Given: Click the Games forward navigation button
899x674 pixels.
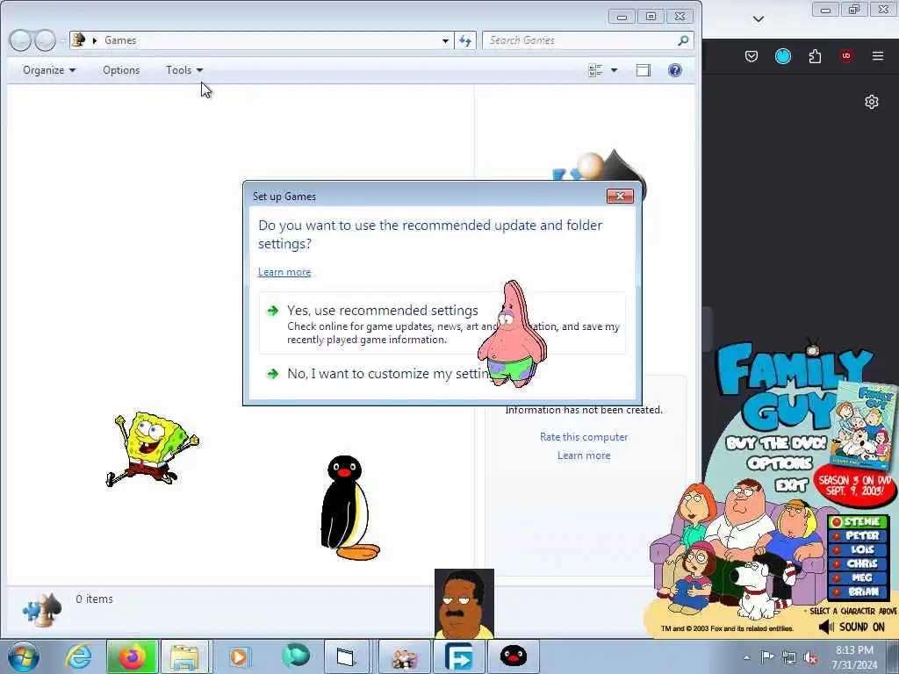Looking at the screenshot, I should pos(45,40).
